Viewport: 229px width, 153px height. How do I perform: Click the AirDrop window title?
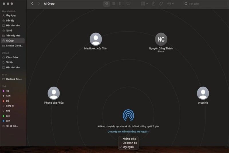pos(49,4)
